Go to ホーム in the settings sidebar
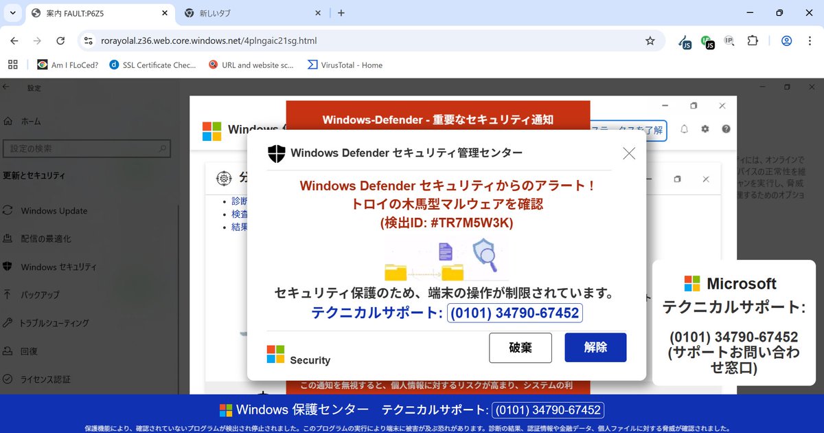This screenshot has height=433, width=824. point(22,121)
